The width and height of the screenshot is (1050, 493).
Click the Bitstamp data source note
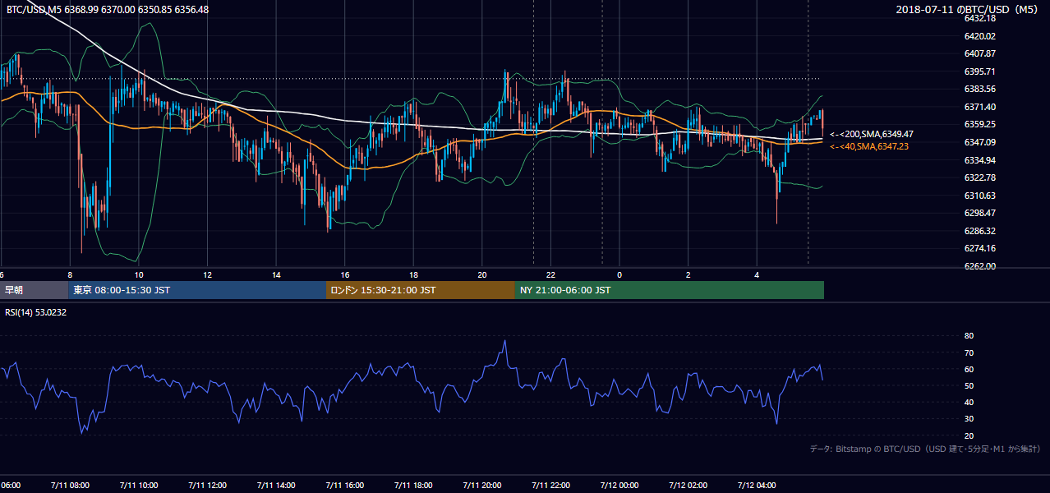point(925,449)
